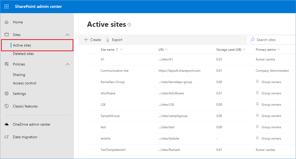
Task: Click URL .../sites/Ramesh
Action: [x=169, y=150]
